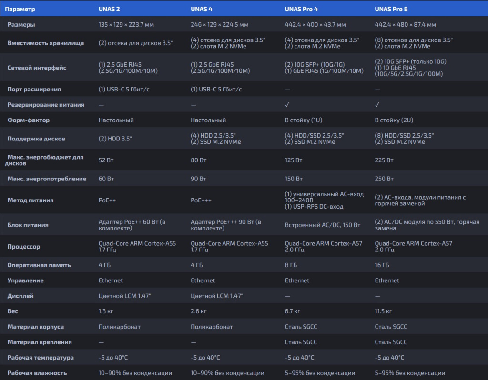Select the "Размеры" row label
This screenshot has height=380, width=488.
[21, 25]
